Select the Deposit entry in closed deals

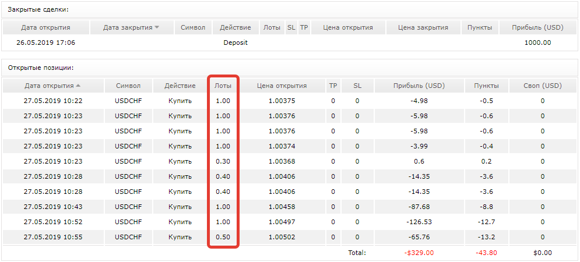(x=235, y=43)
